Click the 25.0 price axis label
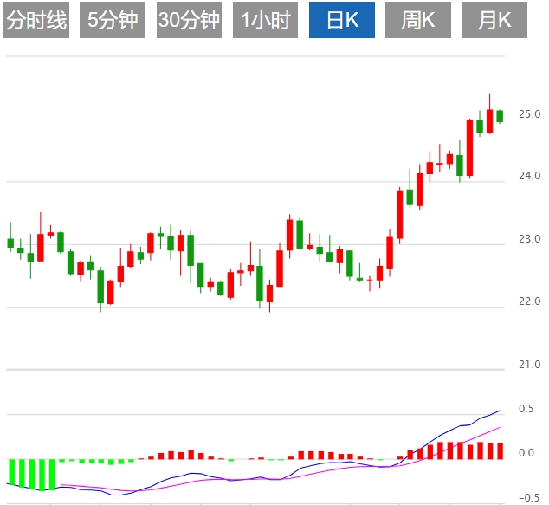549x505 pixels. 530,113
